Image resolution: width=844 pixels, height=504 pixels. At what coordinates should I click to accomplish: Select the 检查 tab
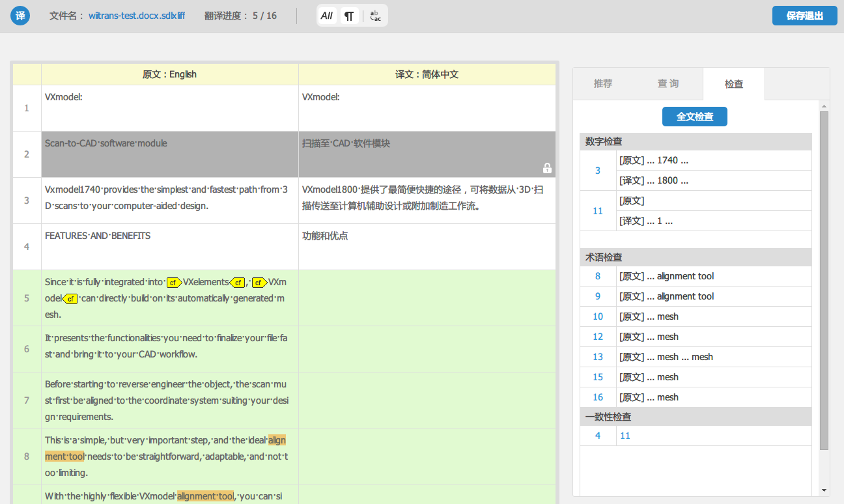click(x=734, y=83)
